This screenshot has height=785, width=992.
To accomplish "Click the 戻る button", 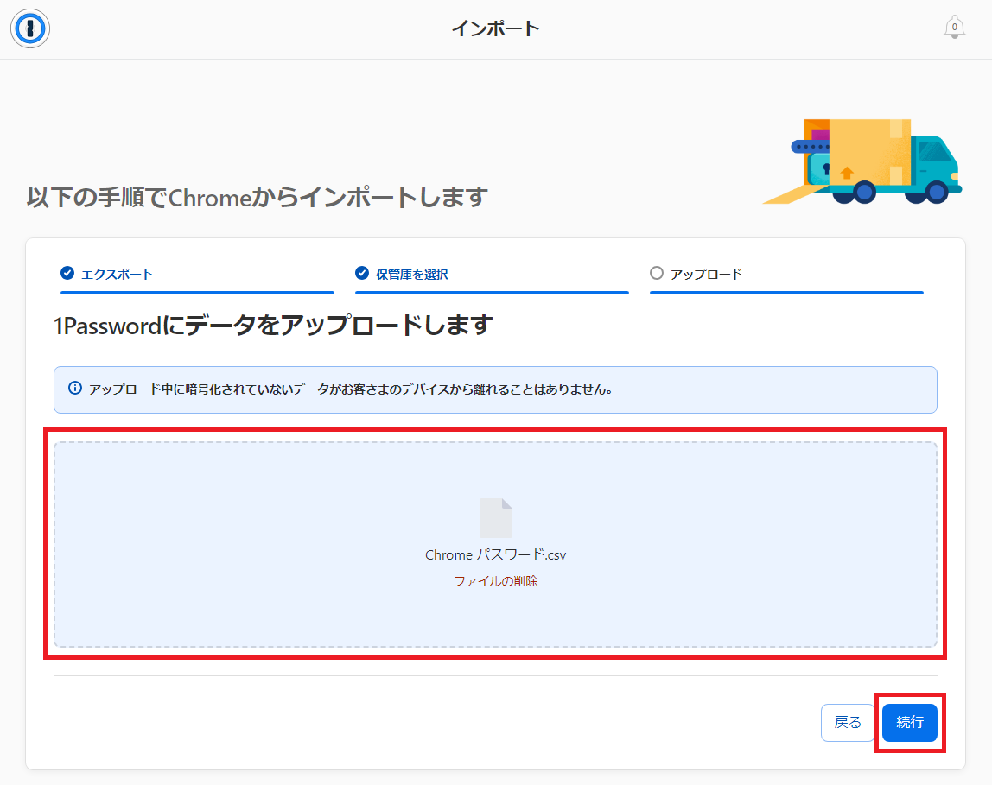I will tap(848, 723).
